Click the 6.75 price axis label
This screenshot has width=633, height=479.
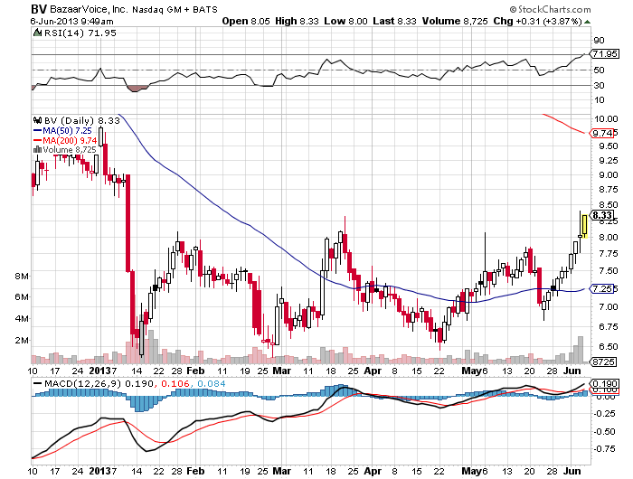pos(609,326)
